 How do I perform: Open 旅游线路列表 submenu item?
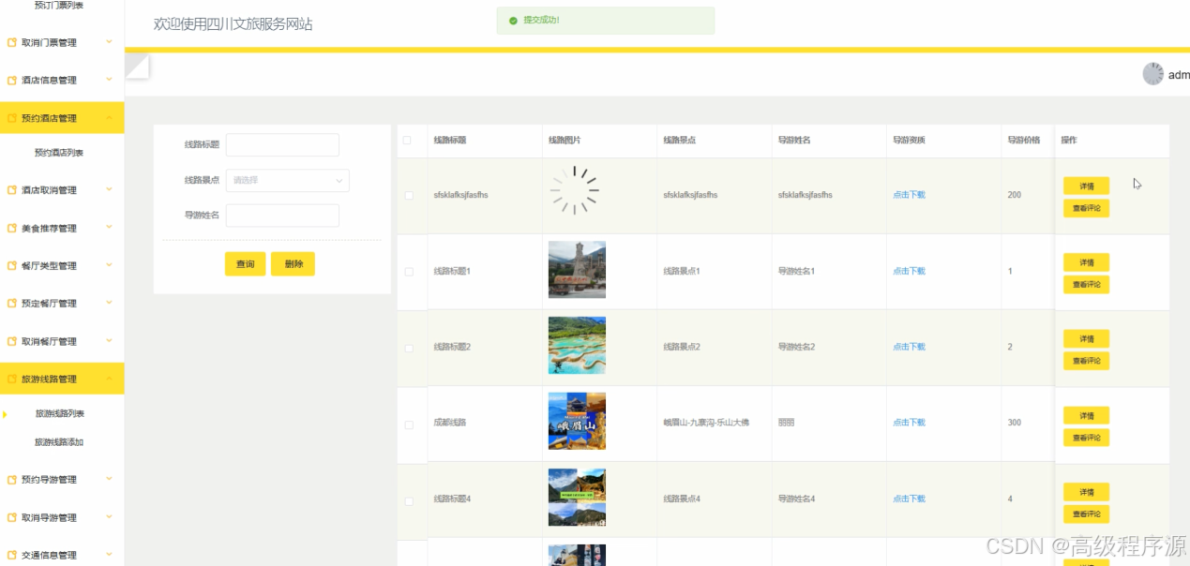(x=60, y=413)
